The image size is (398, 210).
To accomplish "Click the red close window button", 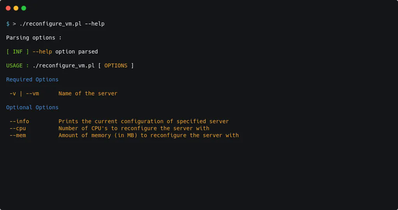I will 8,8.
